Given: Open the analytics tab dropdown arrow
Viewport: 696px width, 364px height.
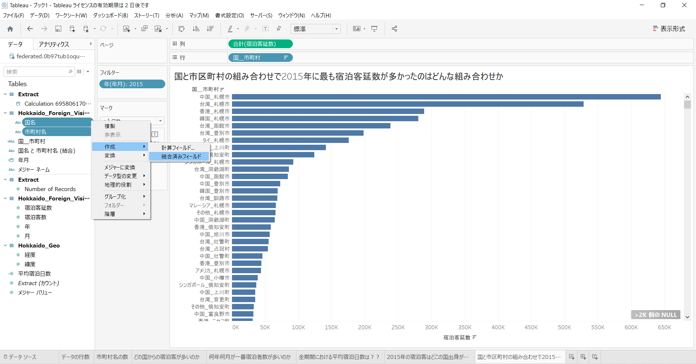Looking at the screenshot, I should [x=91, y=44].
